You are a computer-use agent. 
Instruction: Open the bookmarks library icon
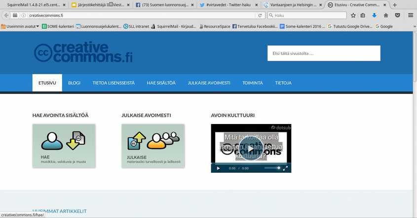coord(363,15)
